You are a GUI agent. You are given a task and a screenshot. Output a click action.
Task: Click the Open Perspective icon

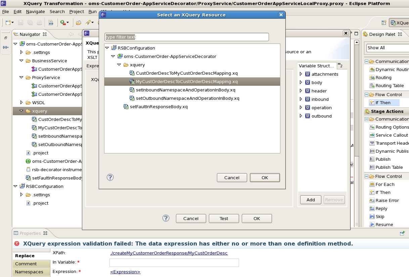click(384, 23)
